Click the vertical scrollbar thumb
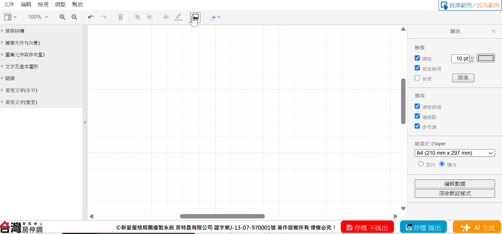Screen dimensions: 502x234 (x=403, y=101)
